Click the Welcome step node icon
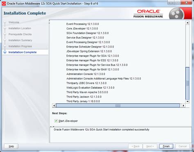Screen dimensions: 194x152 click(5, 23)
